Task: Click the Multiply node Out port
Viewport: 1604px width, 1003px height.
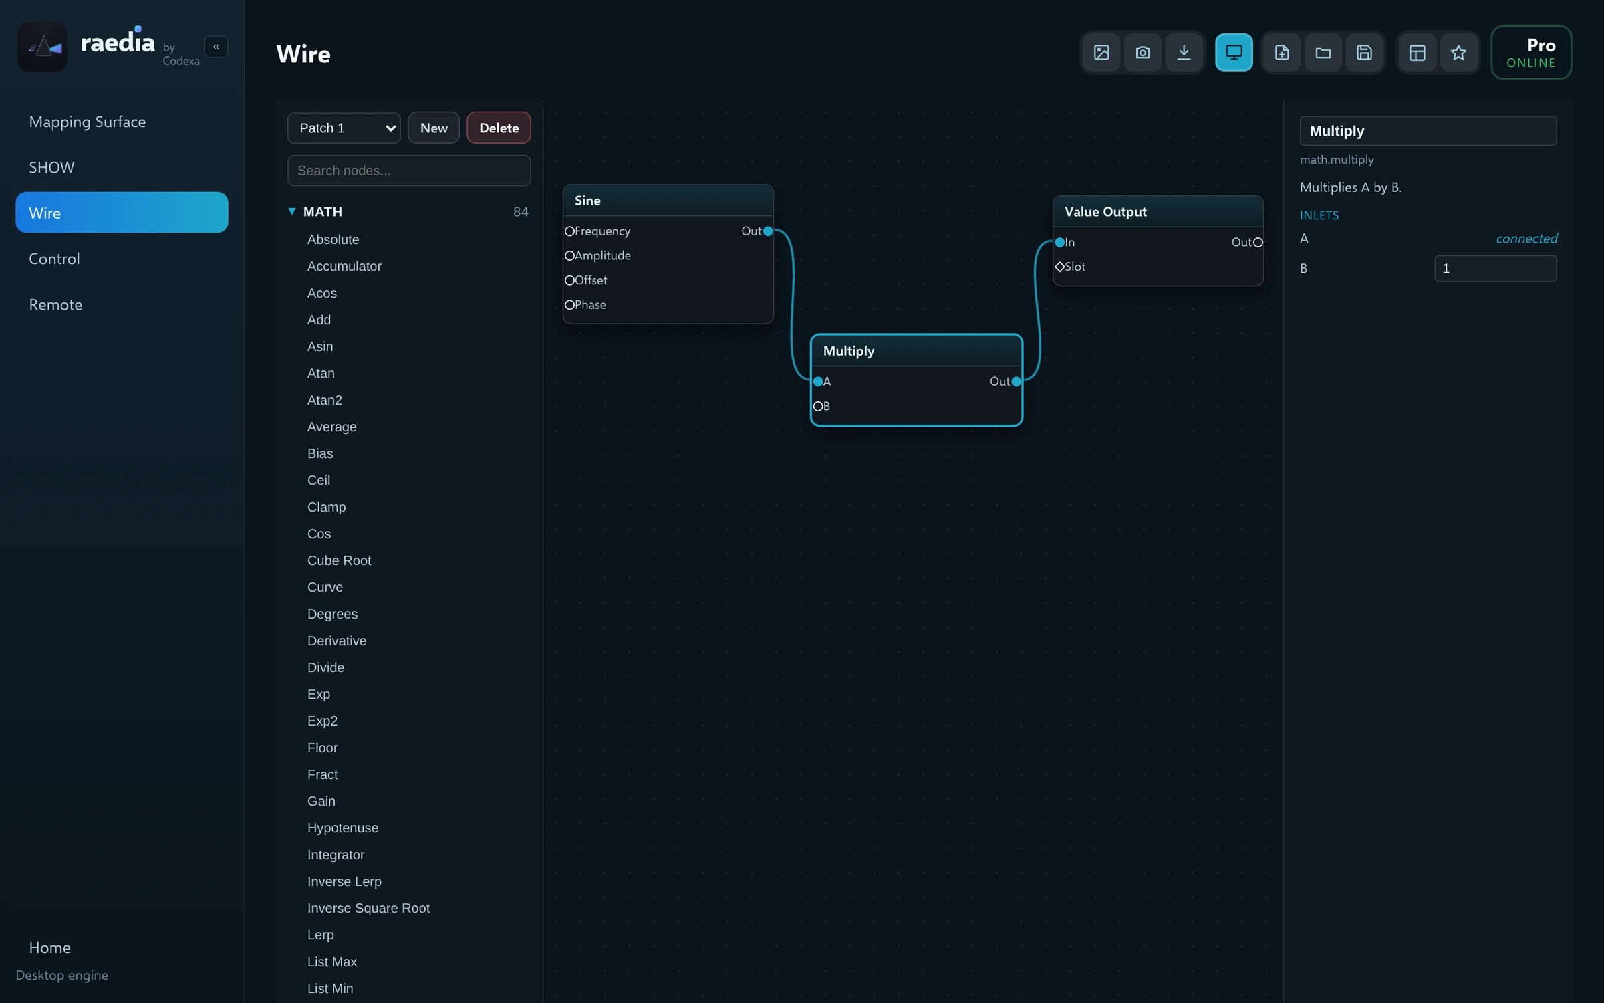Action: pos(1017,382)
